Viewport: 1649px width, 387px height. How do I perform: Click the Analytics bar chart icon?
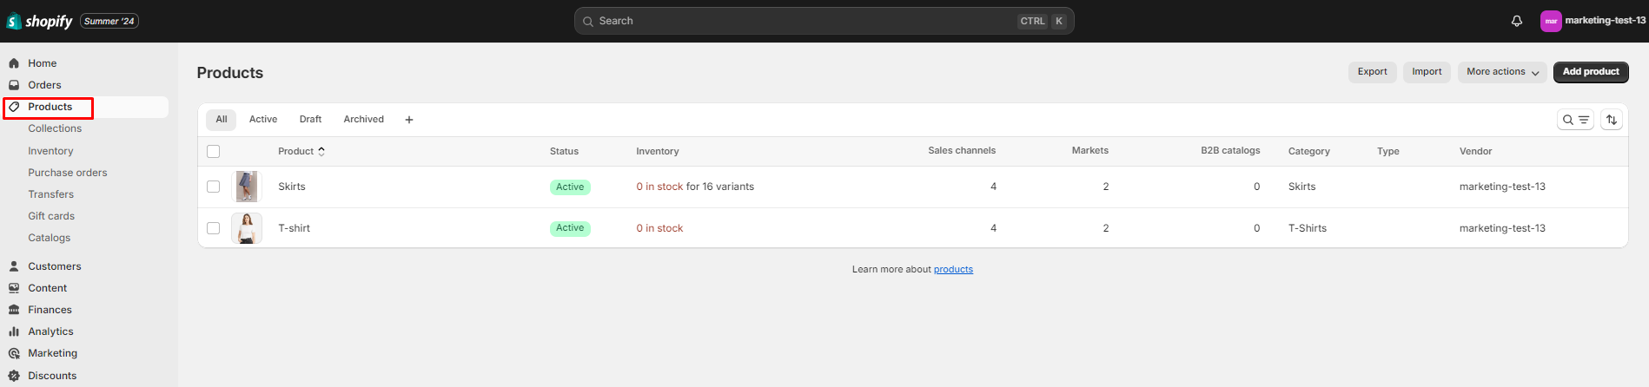coord(14,331)
